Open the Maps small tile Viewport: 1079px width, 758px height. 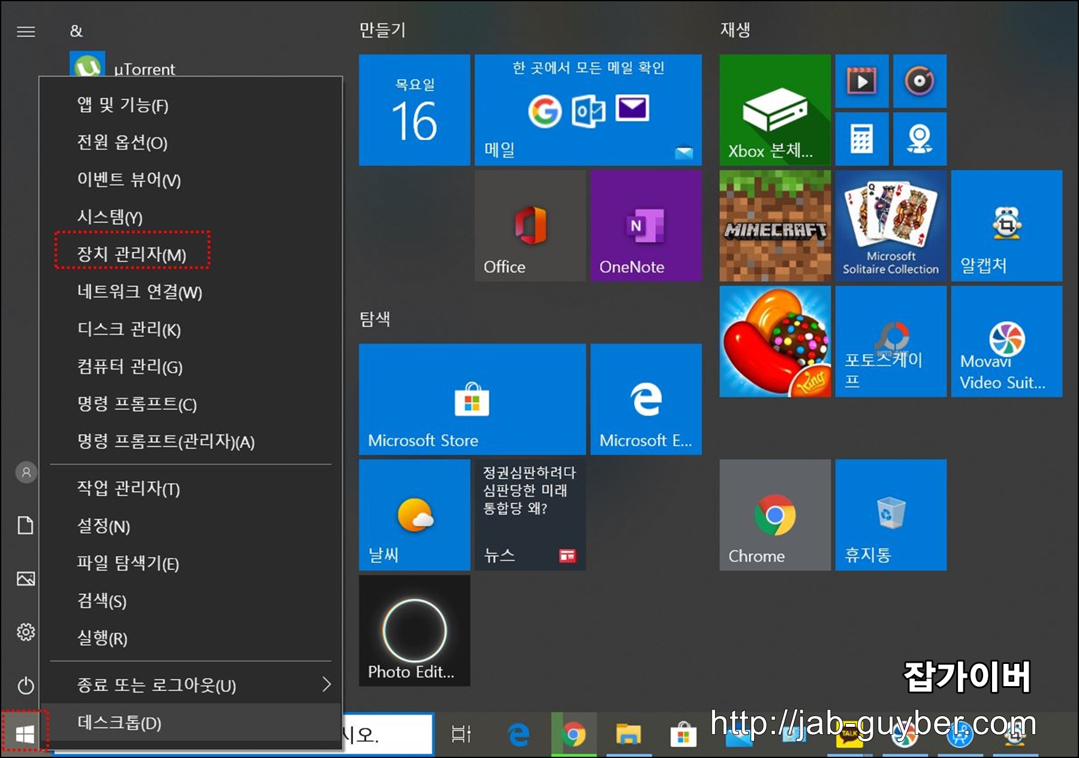click(x=920, y=138)
